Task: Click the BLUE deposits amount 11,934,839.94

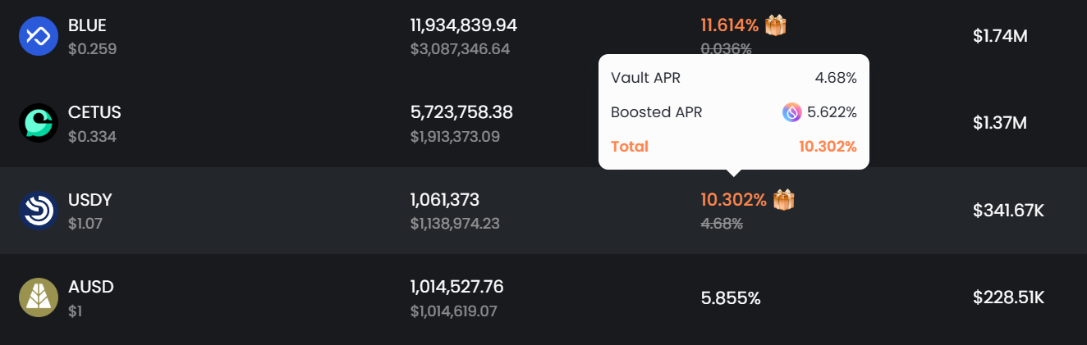Action: click(x=463, y=25)
